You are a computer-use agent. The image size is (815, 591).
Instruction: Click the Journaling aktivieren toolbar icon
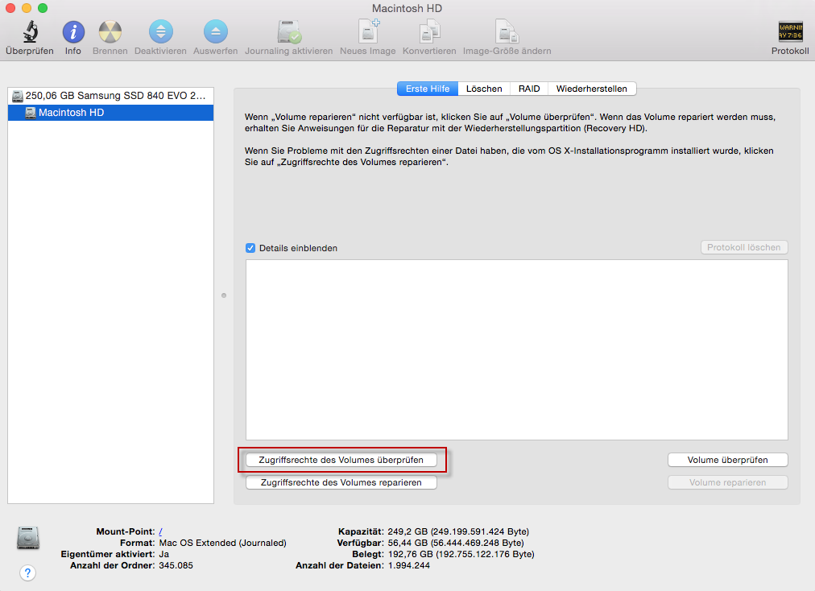(x=289, y=32)
